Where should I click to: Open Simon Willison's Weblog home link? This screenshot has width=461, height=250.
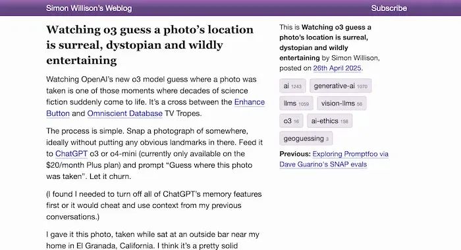coord(89,8)
